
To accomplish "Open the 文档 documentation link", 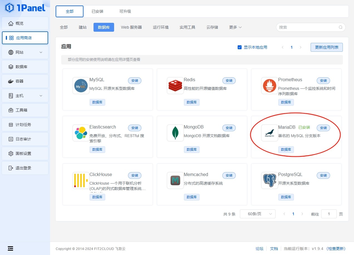I will [274, 249].
